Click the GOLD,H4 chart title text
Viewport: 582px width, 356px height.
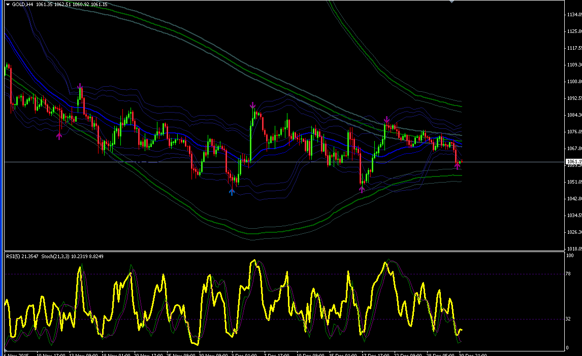point(22,5)
